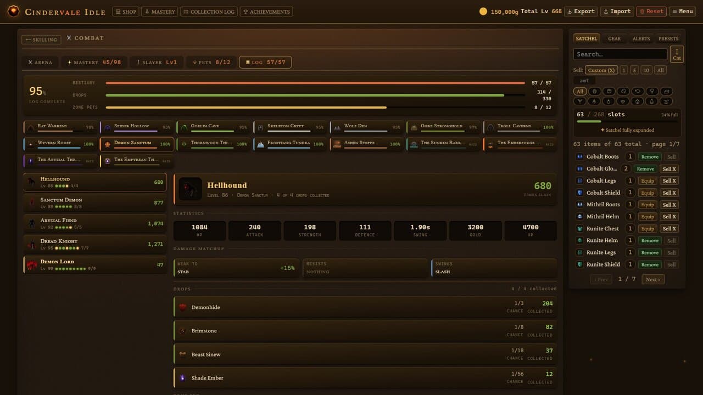Image resolution: width=703 pixels, height=395 pixels.
Task: Open the Frostfang Tundra zone
Action: (290, 144)
